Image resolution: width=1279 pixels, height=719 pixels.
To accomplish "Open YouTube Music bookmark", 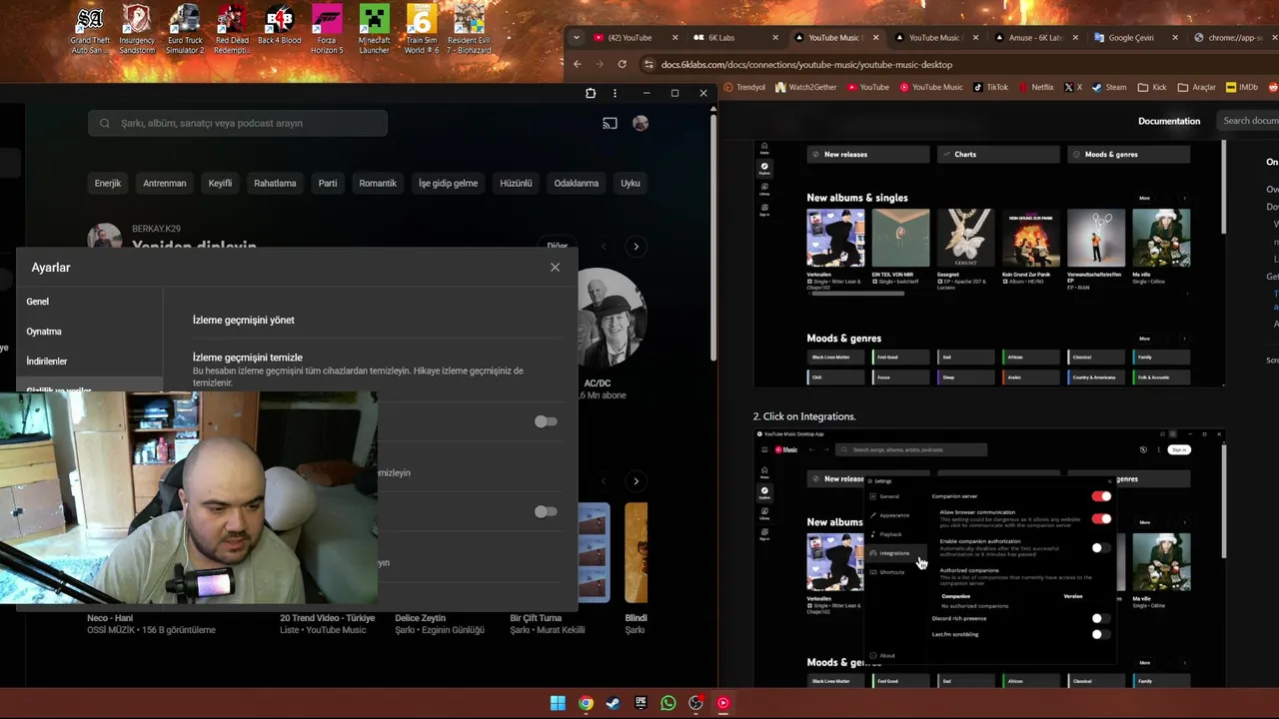I will (931, 87).
